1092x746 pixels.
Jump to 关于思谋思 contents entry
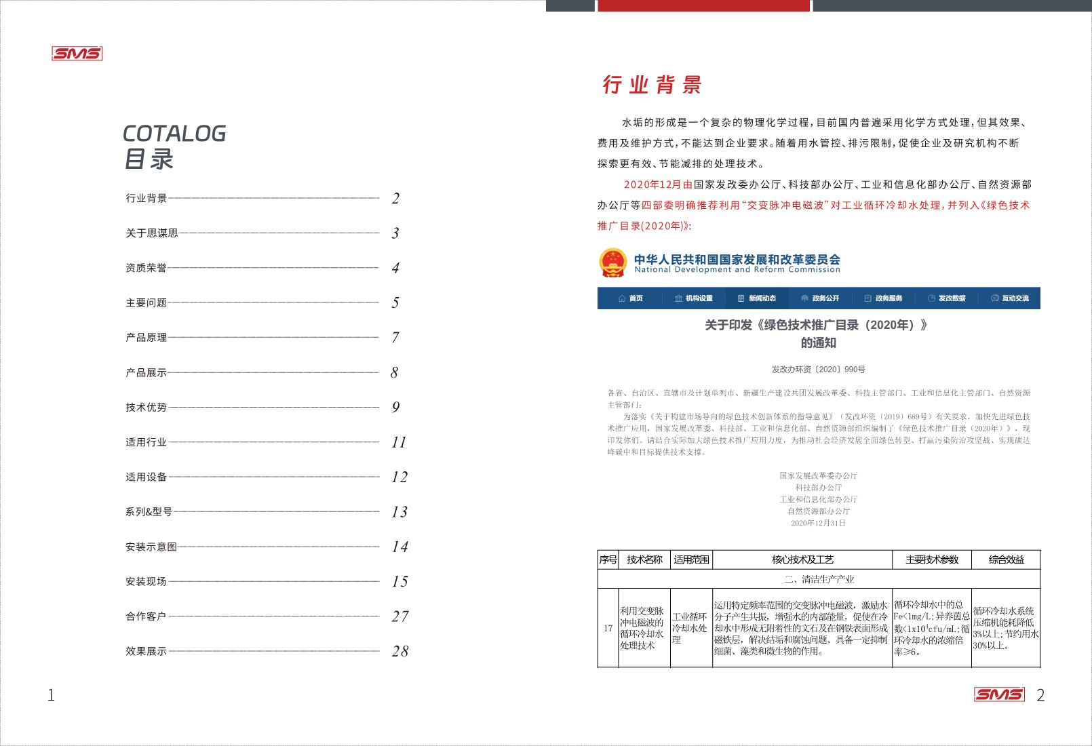pyautogui.click(x=152, y=233)
